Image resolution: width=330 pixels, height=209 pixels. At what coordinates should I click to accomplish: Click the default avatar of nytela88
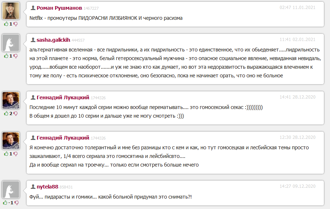[x=11, y=190]
